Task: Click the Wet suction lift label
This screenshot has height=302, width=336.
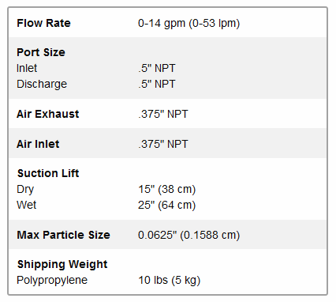Action: (x=27, y=205)
